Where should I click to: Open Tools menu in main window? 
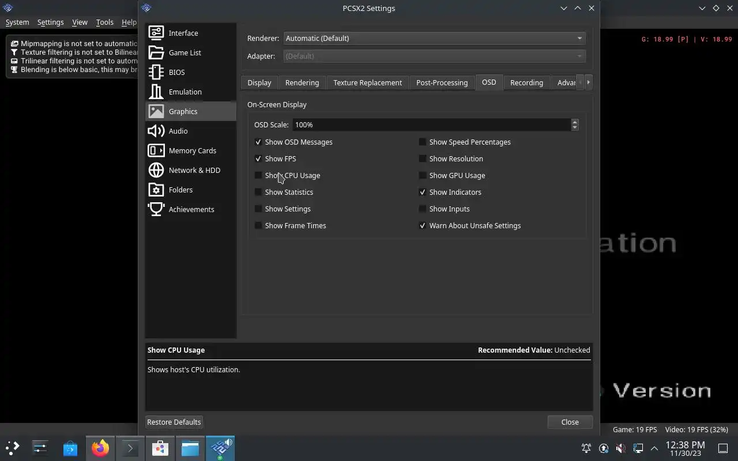point(105,22)
